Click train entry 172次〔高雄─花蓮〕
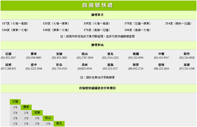This screenshot has height=127, width=197. (97, 30)
